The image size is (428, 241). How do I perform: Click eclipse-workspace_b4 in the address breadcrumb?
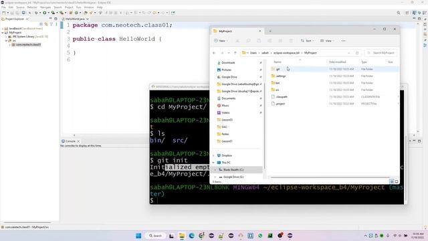point(286,53)
